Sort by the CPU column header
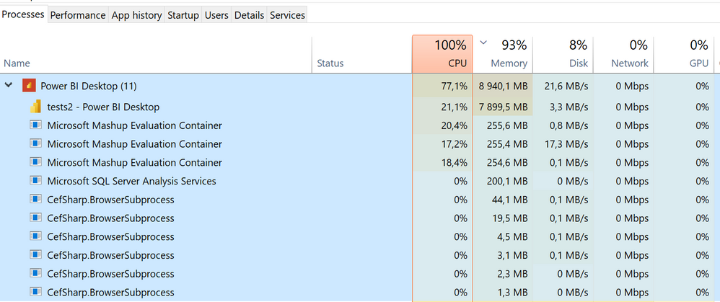The image size is (720, 302). pyautogui.click(x=442, y=54)
